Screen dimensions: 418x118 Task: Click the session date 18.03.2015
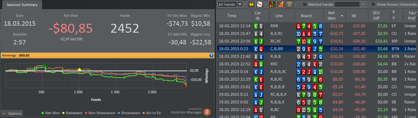point(20,23)
